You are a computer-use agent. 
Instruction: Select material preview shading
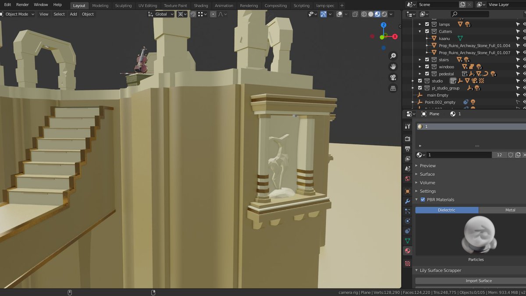pyautogui.click(x=377, y=14)
